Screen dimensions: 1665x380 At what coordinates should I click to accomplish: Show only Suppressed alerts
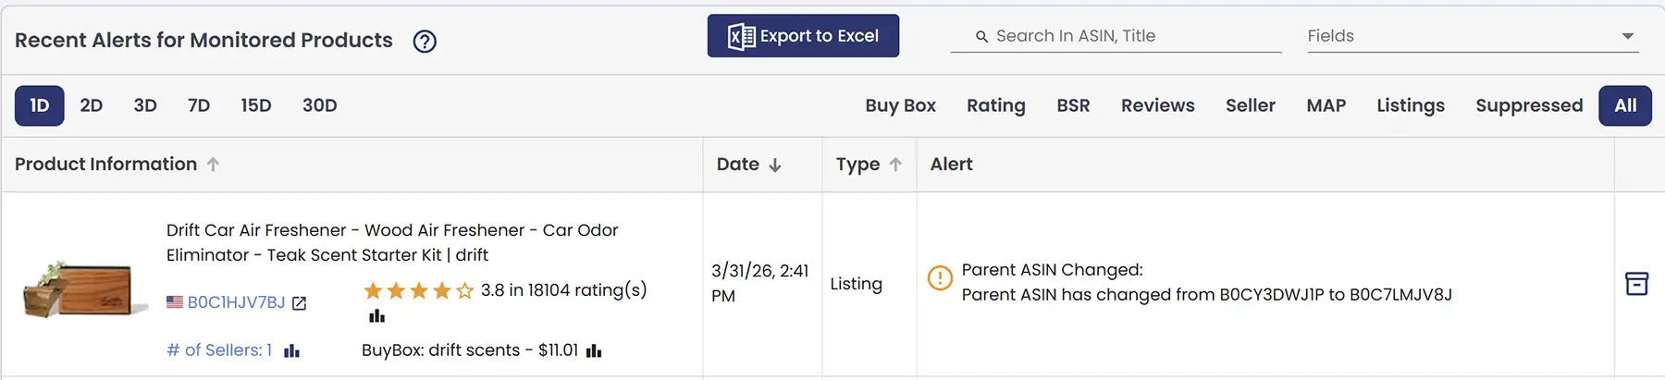coord(1528,105)
